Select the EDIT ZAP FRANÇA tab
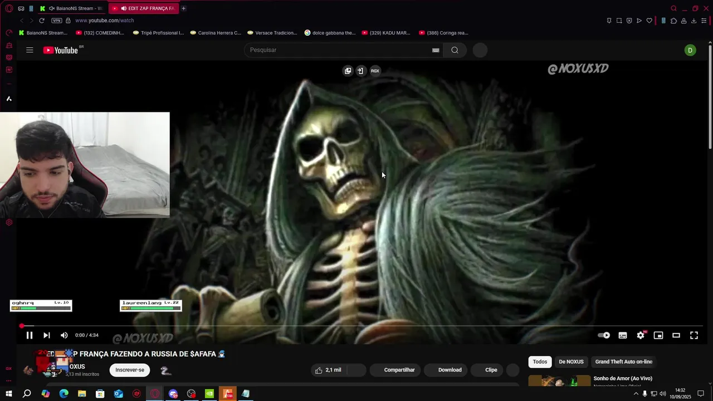Screen dimensions: 713x401 143,8
